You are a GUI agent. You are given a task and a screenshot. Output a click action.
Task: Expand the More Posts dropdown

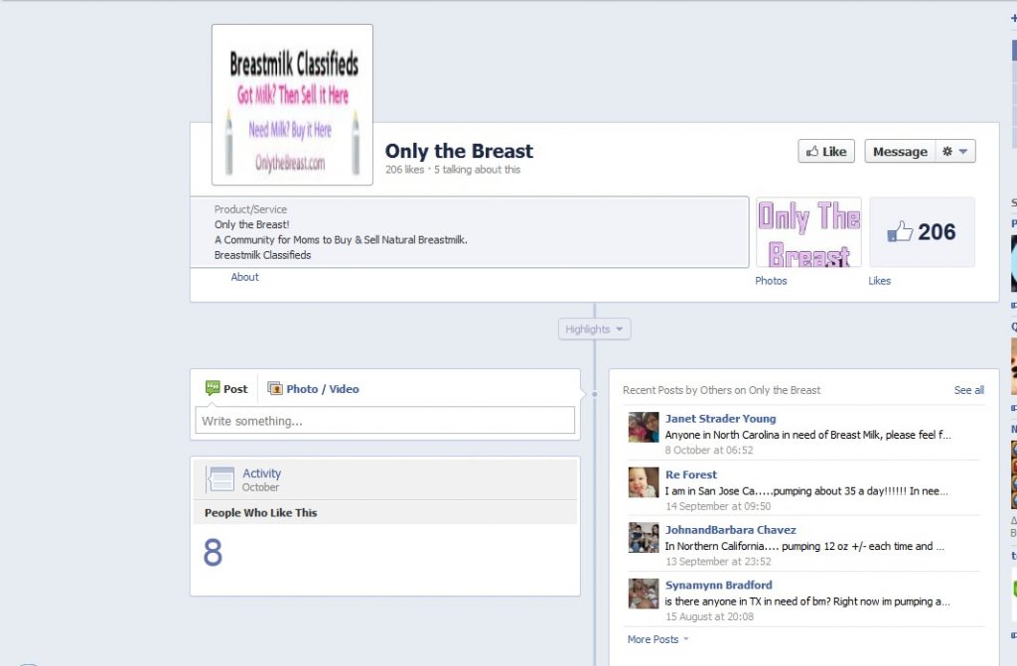657,639
